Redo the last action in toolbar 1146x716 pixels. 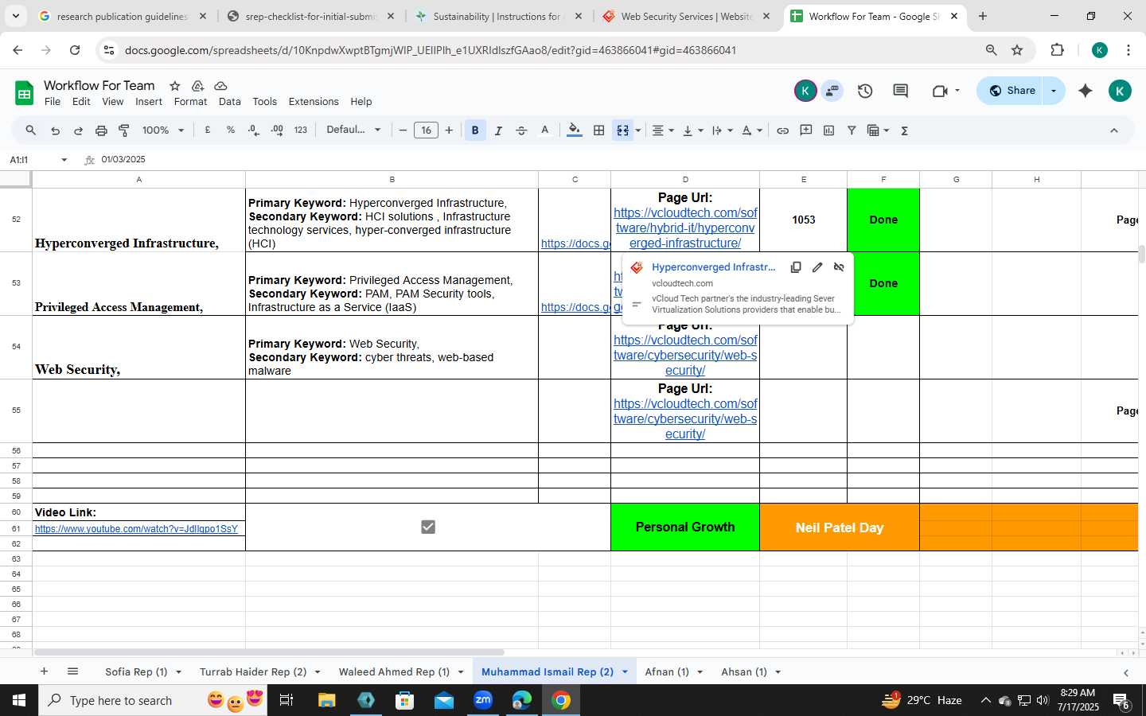(x=78, y=130)
